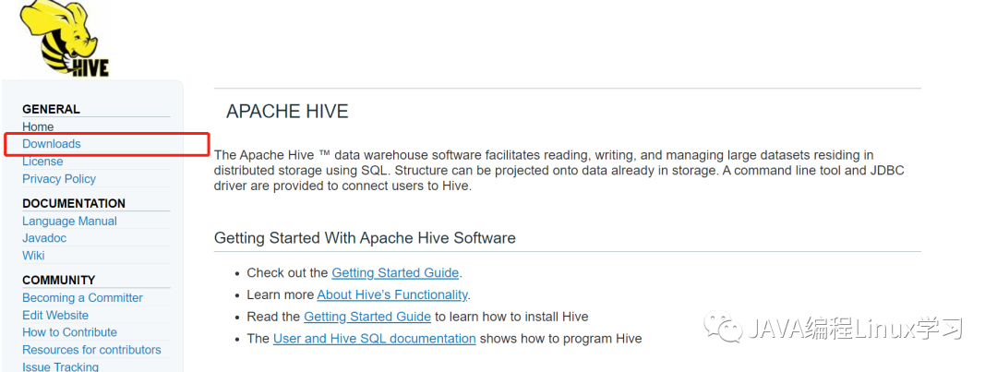Viewport: 997px width, 372px height.
Task: Open Becoming a Committer link
Action: 83,297
